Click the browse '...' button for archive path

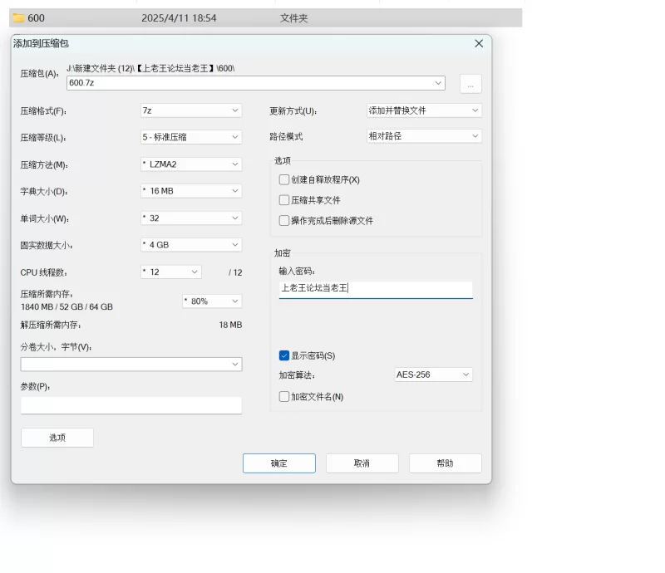[470, 84]
